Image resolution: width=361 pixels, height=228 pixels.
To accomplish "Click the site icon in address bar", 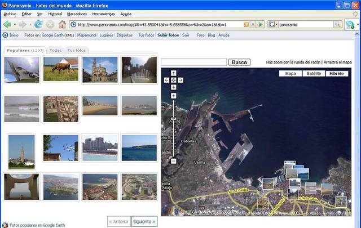I will [x=73, y=24].
